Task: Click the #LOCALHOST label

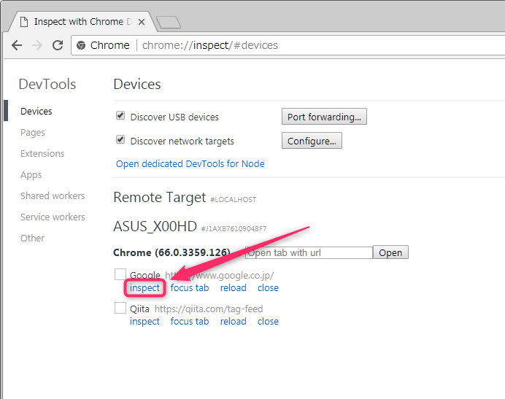Action: tap(234, 200)
